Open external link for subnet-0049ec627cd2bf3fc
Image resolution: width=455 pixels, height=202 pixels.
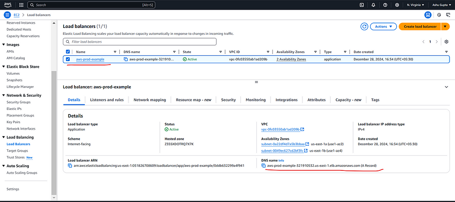click(306, 151)
